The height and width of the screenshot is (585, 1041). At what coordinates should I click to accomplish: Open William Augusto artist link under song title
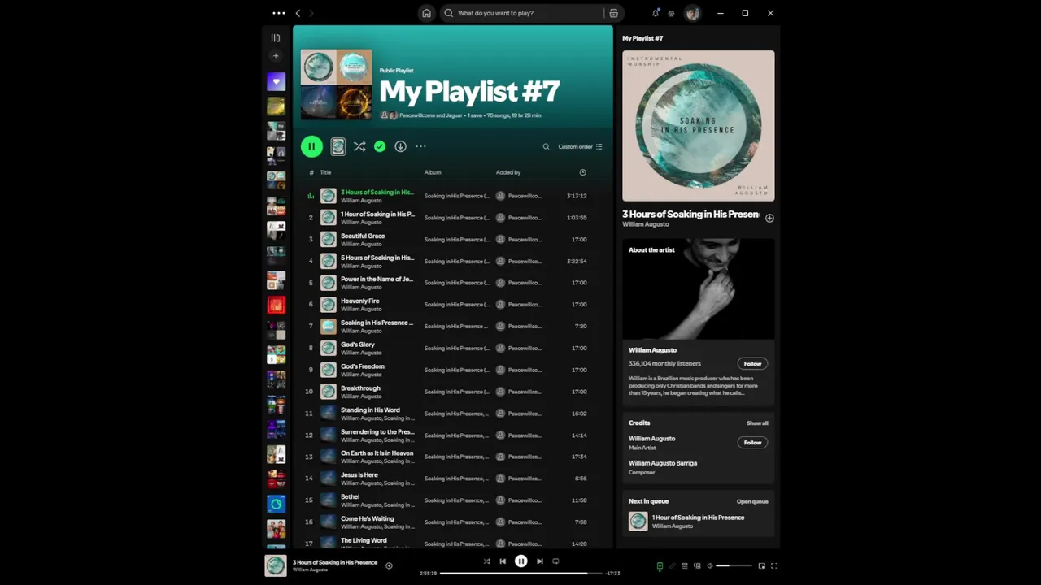(646, 224)
